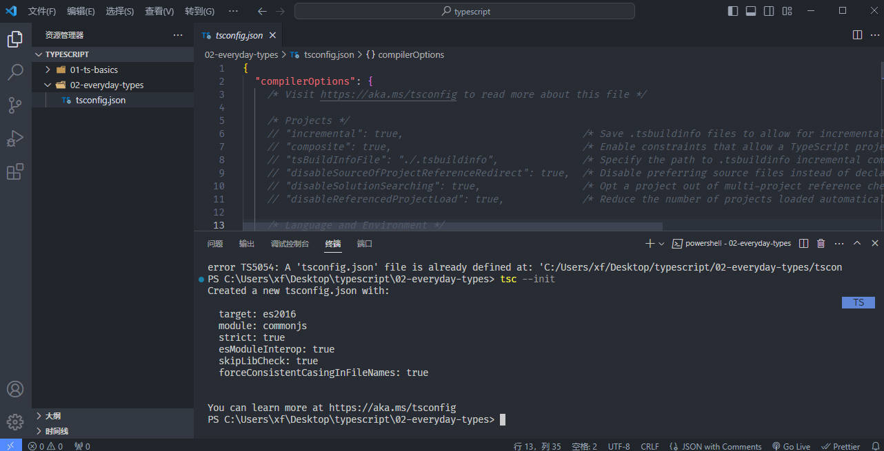
Task: Navigate back with the left arrow
Action: pos(262,11)
